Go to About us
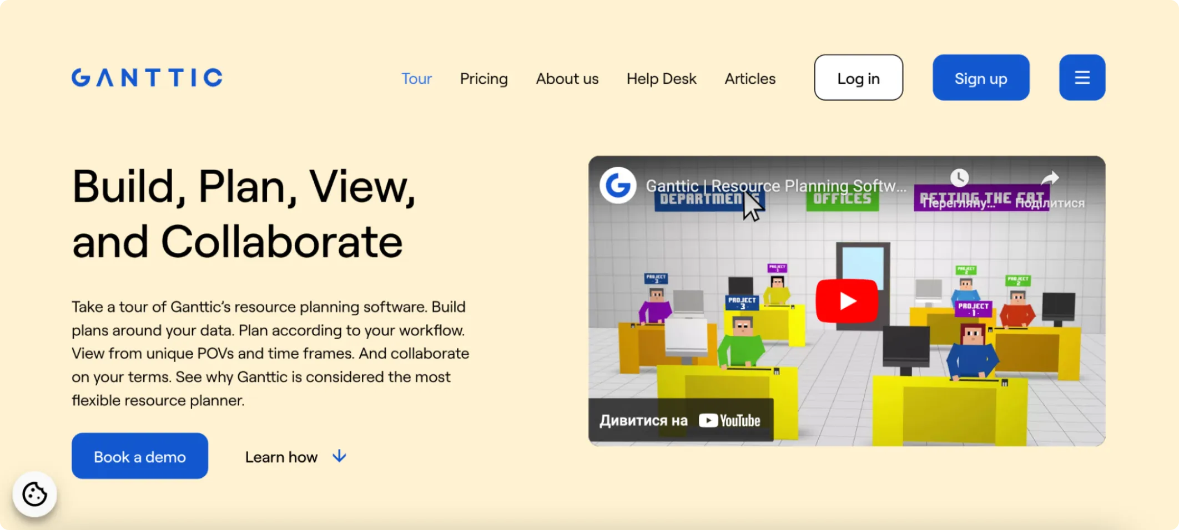Image resolution: width=1179 pixels, height=530 pixels. point(567,79)
